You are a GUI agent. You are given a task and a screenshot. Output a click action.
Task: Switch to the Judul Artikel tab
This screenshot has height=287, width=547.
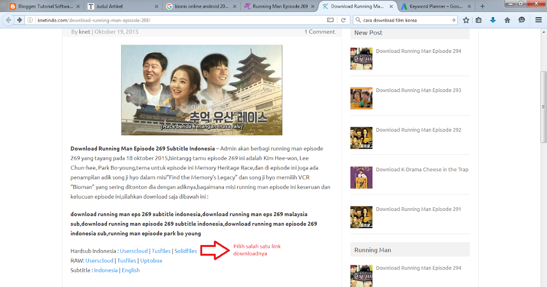(123, 6)
